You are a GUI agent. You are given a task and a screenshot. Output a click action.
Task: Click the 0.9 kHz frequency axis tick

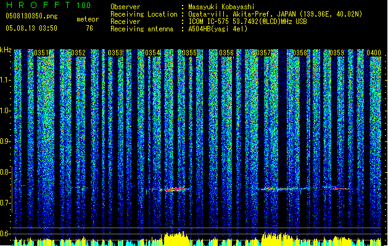tap(6, 141)
